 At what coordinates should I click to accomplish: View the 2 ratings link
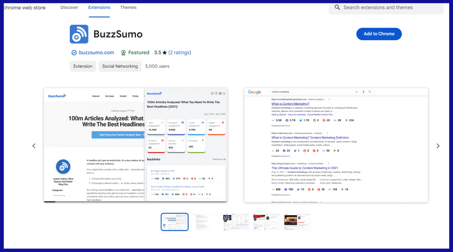[180, 53]
